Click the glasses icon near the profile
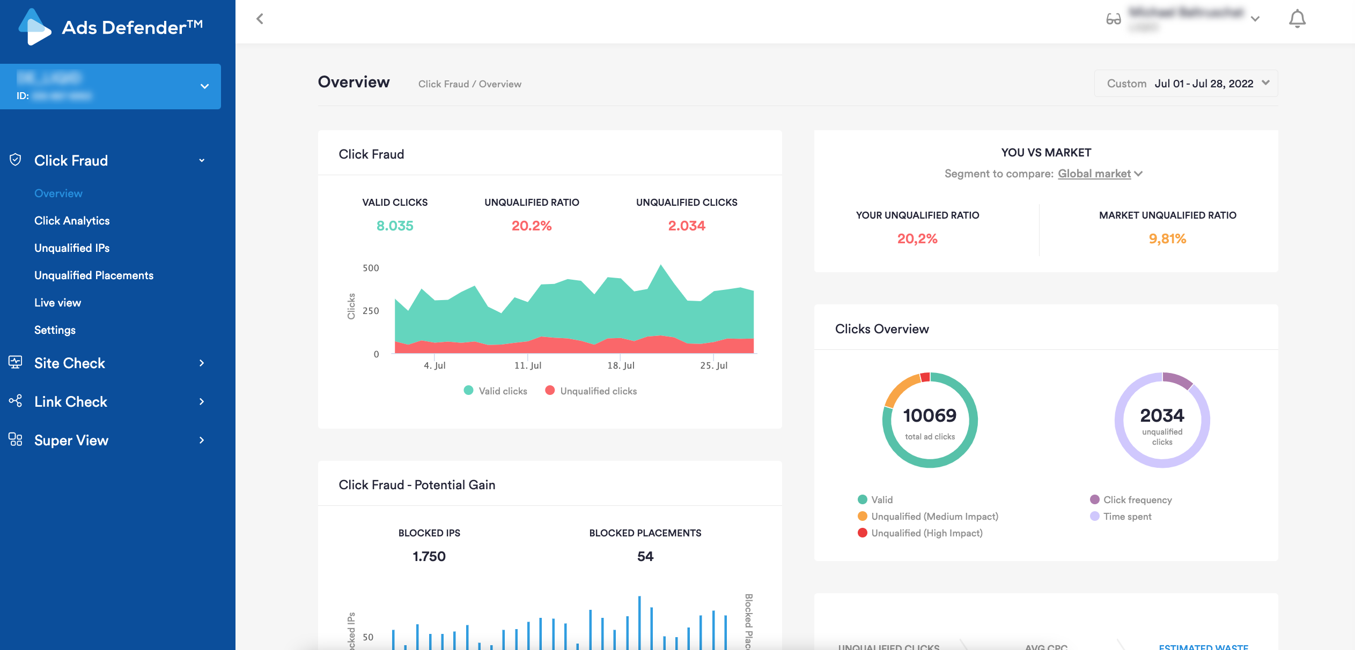This screenshot has width=1355, height=650. tap(1113, 19)
